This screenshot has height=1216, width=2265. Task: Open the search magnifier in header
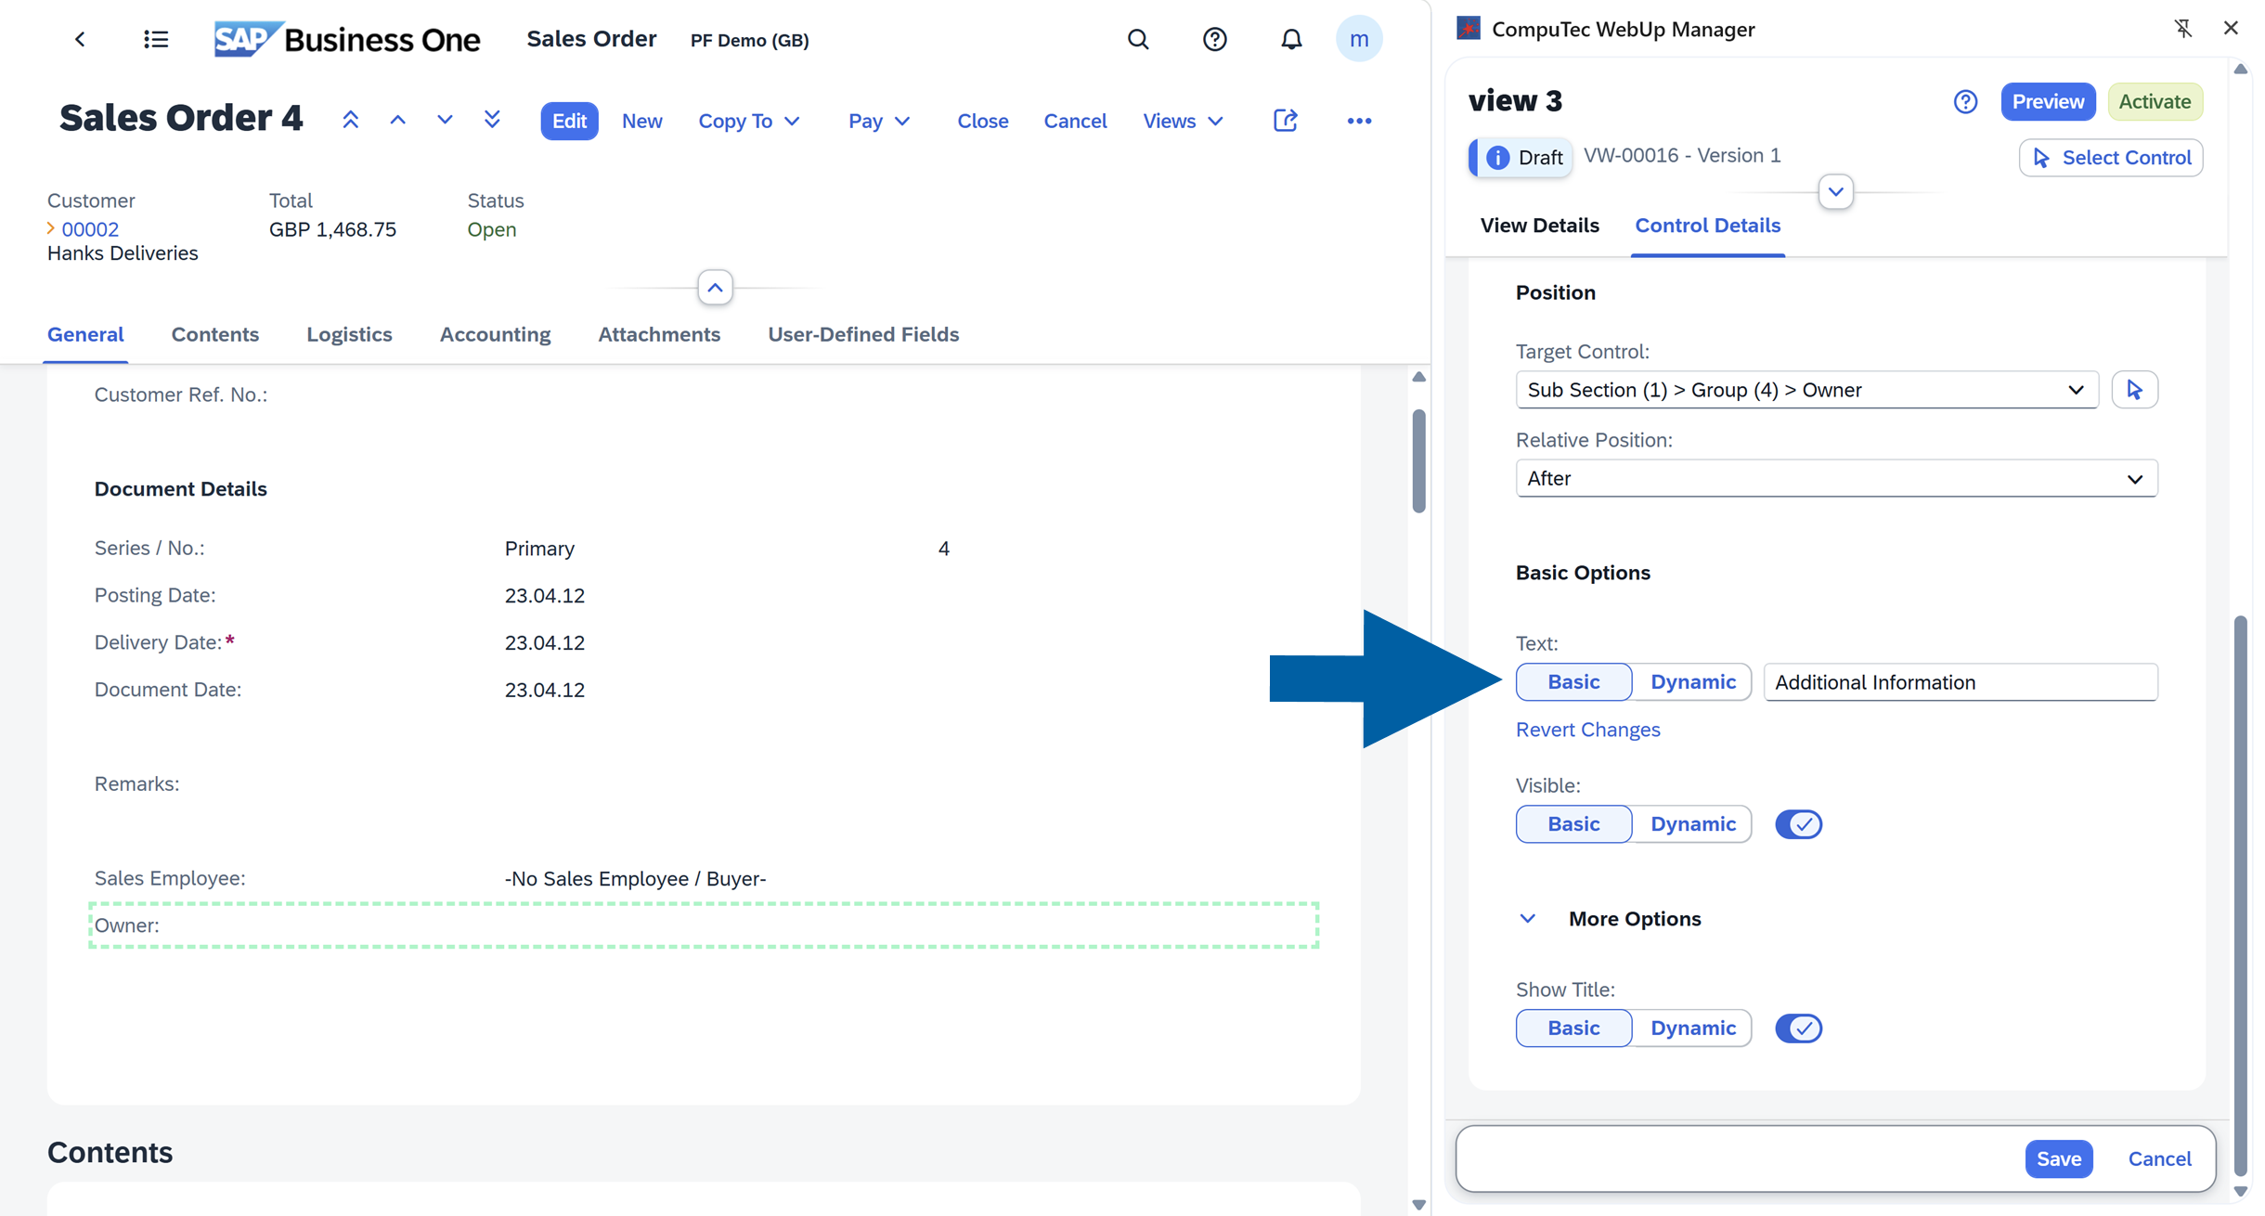click(x=1138, y=39)
